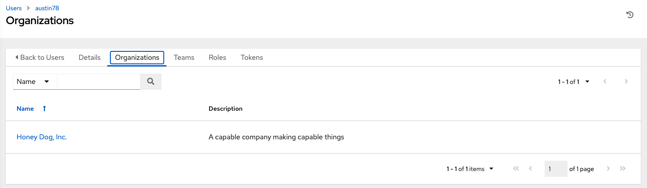Screen dimensions: 647x188
Task: Expand bottom '1 - 1 of 1 items' dropdown
Action: 470,169
